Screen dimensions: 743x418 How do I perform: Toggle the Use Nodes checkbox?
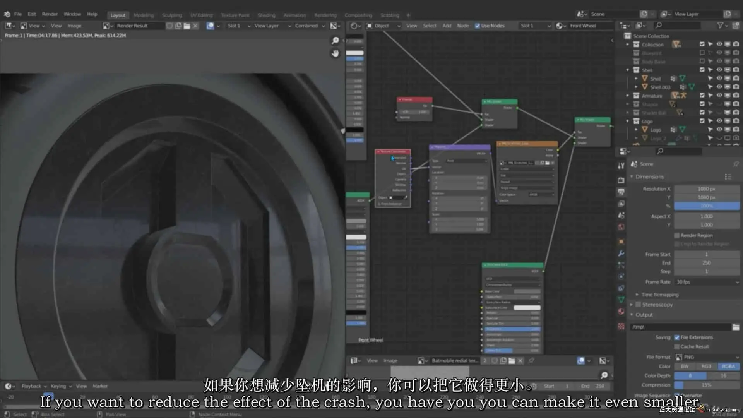pos(478,26)
